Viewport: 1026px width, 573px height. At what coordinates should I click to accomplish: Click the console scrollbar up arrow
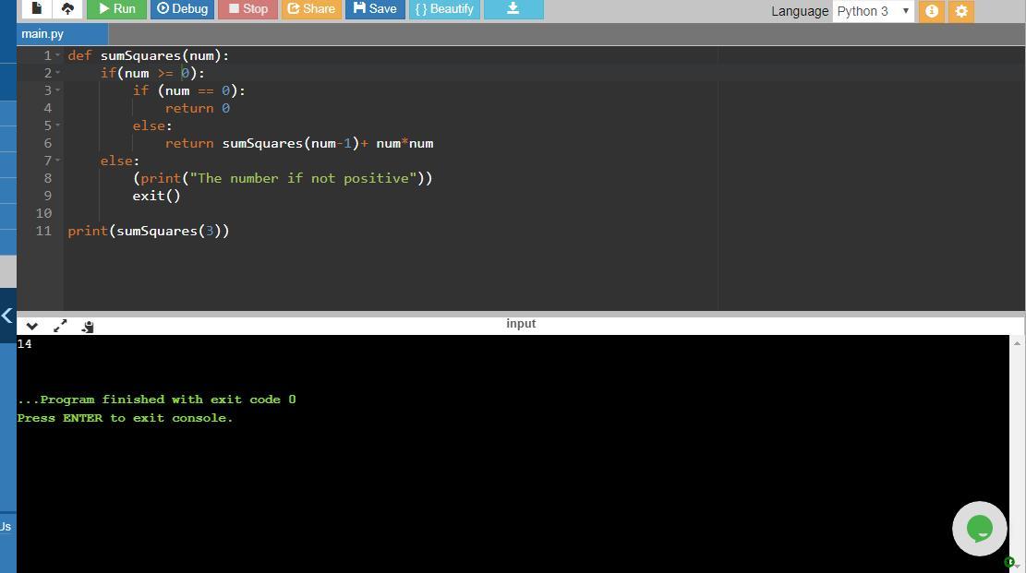point(1017,342)
